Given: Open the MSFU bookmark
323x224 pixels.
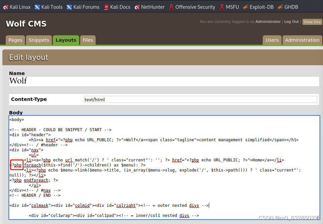Looking at the screenshot, I should [229, 7].
